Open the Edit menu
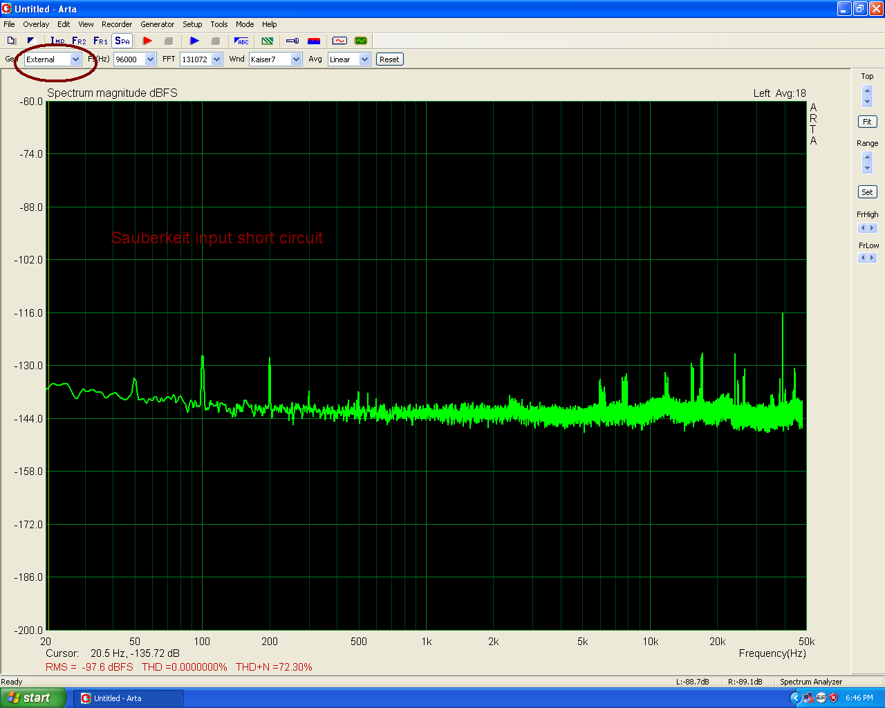The image size is (885, 708). [x=64, y=24]
